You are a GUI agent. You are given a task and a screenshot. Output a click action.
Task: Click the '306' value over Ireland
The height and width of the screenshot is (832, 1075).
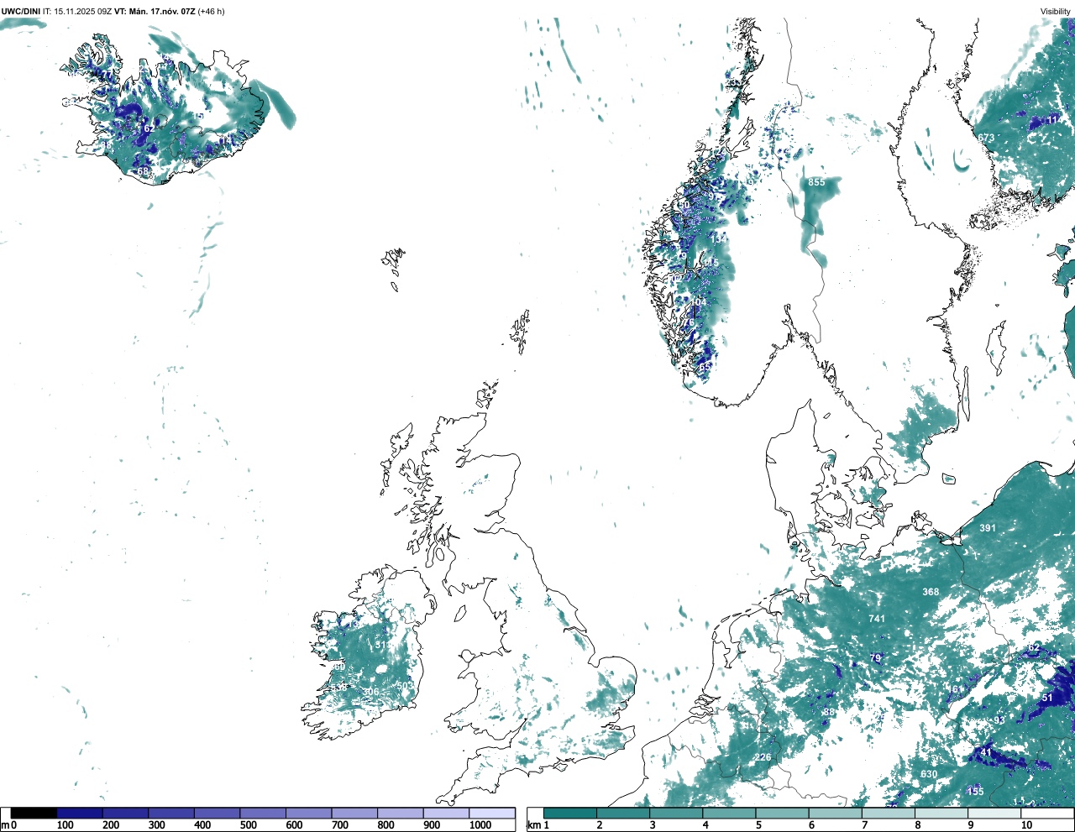[x=370, y=692]
